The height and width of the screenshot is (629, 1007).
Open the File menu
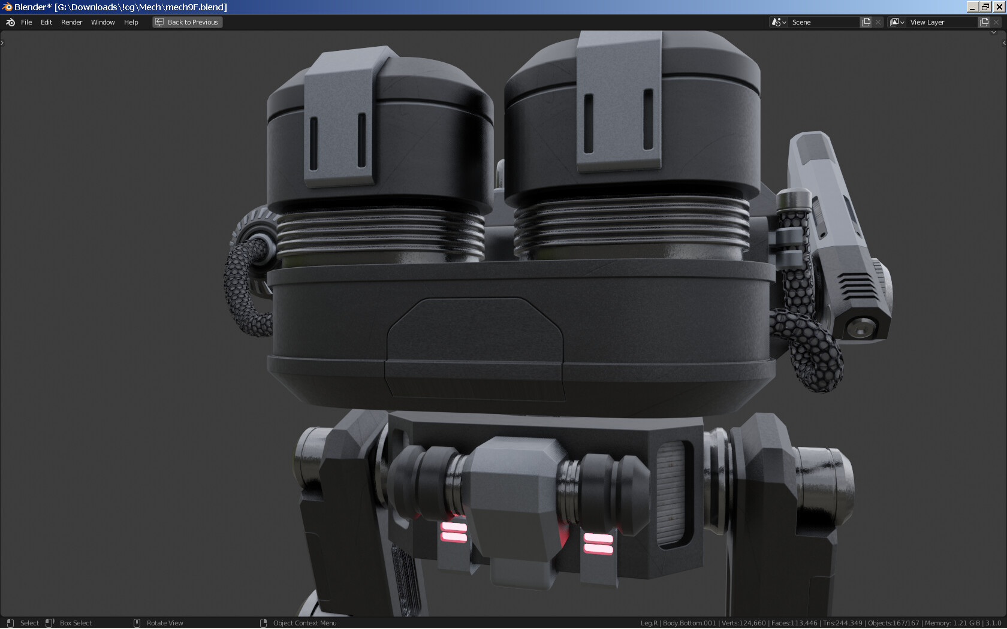(26, 22)
